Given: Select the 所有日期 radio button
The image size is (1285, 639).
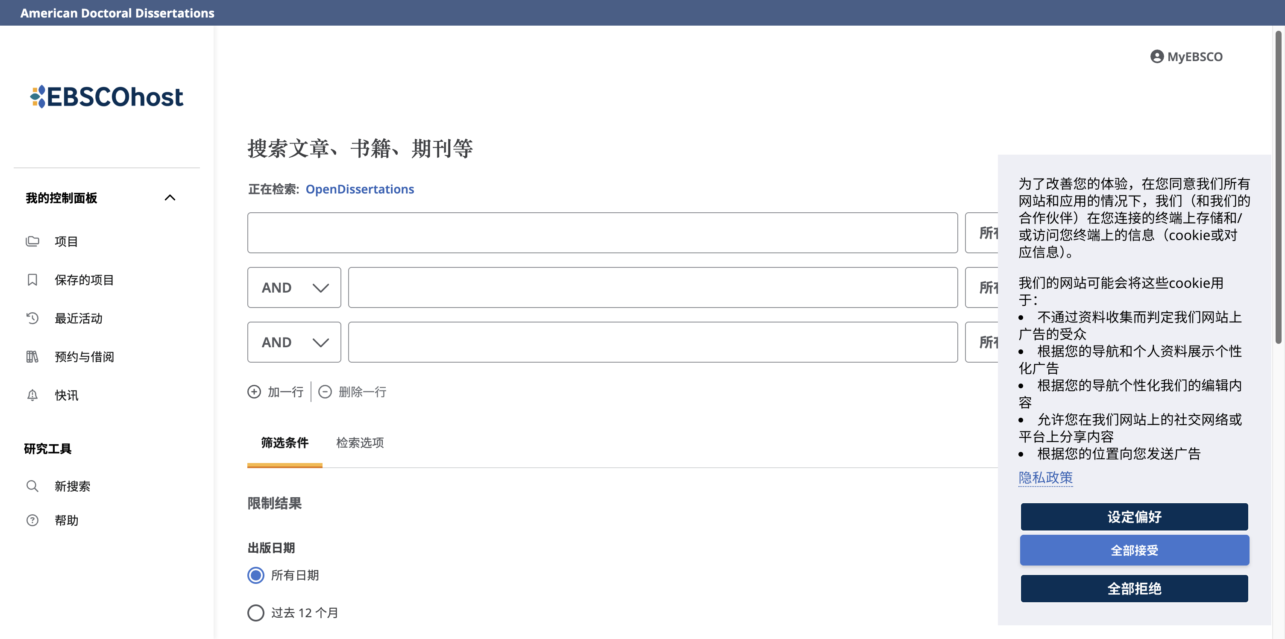Looking at the screenshot, I should (256, 575).
